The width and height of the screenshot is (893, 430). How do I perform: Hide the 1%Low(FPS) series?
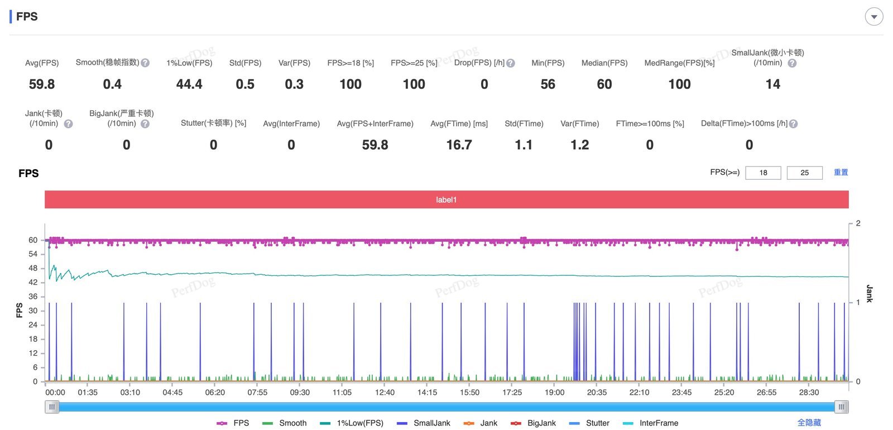(x=352, y=423)
